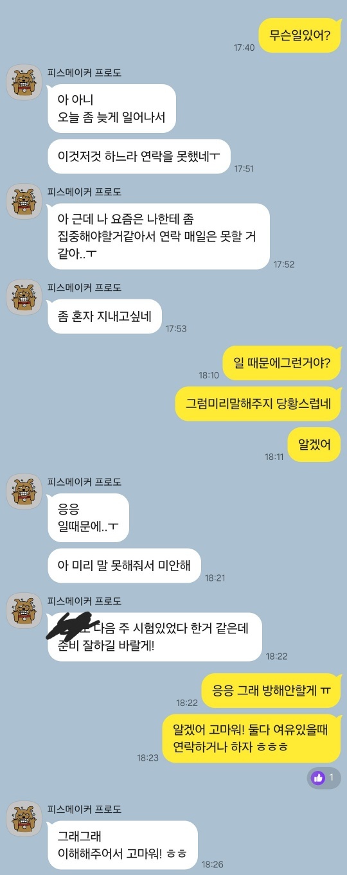Tap the avatar beside the "응응 일때문에" message
Viewport: 347px width, 875px height.
24,491
